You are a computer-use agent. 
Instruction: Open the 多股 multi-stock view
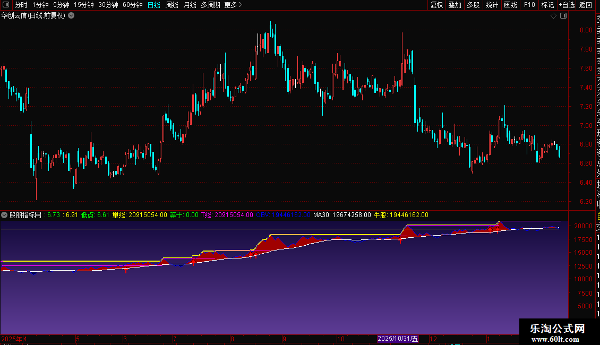(473, 5)
